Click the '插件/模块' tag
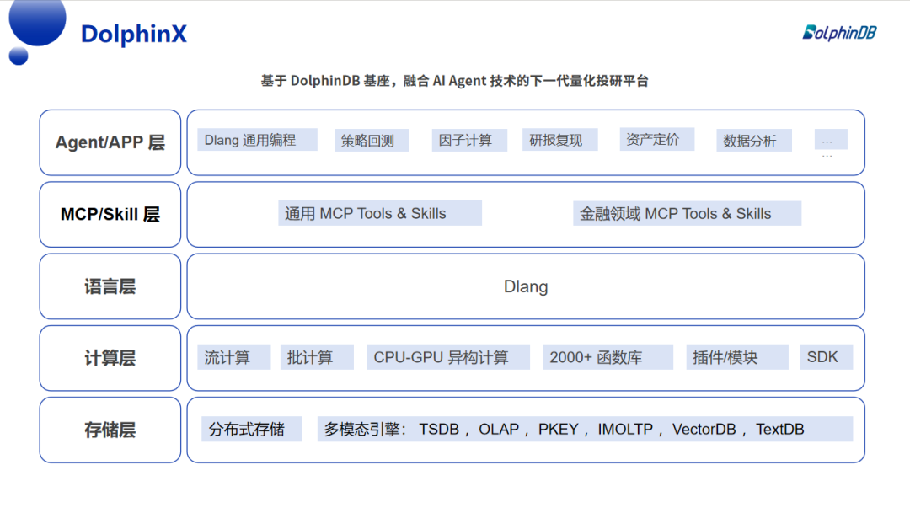 click(x=737, y=357)
